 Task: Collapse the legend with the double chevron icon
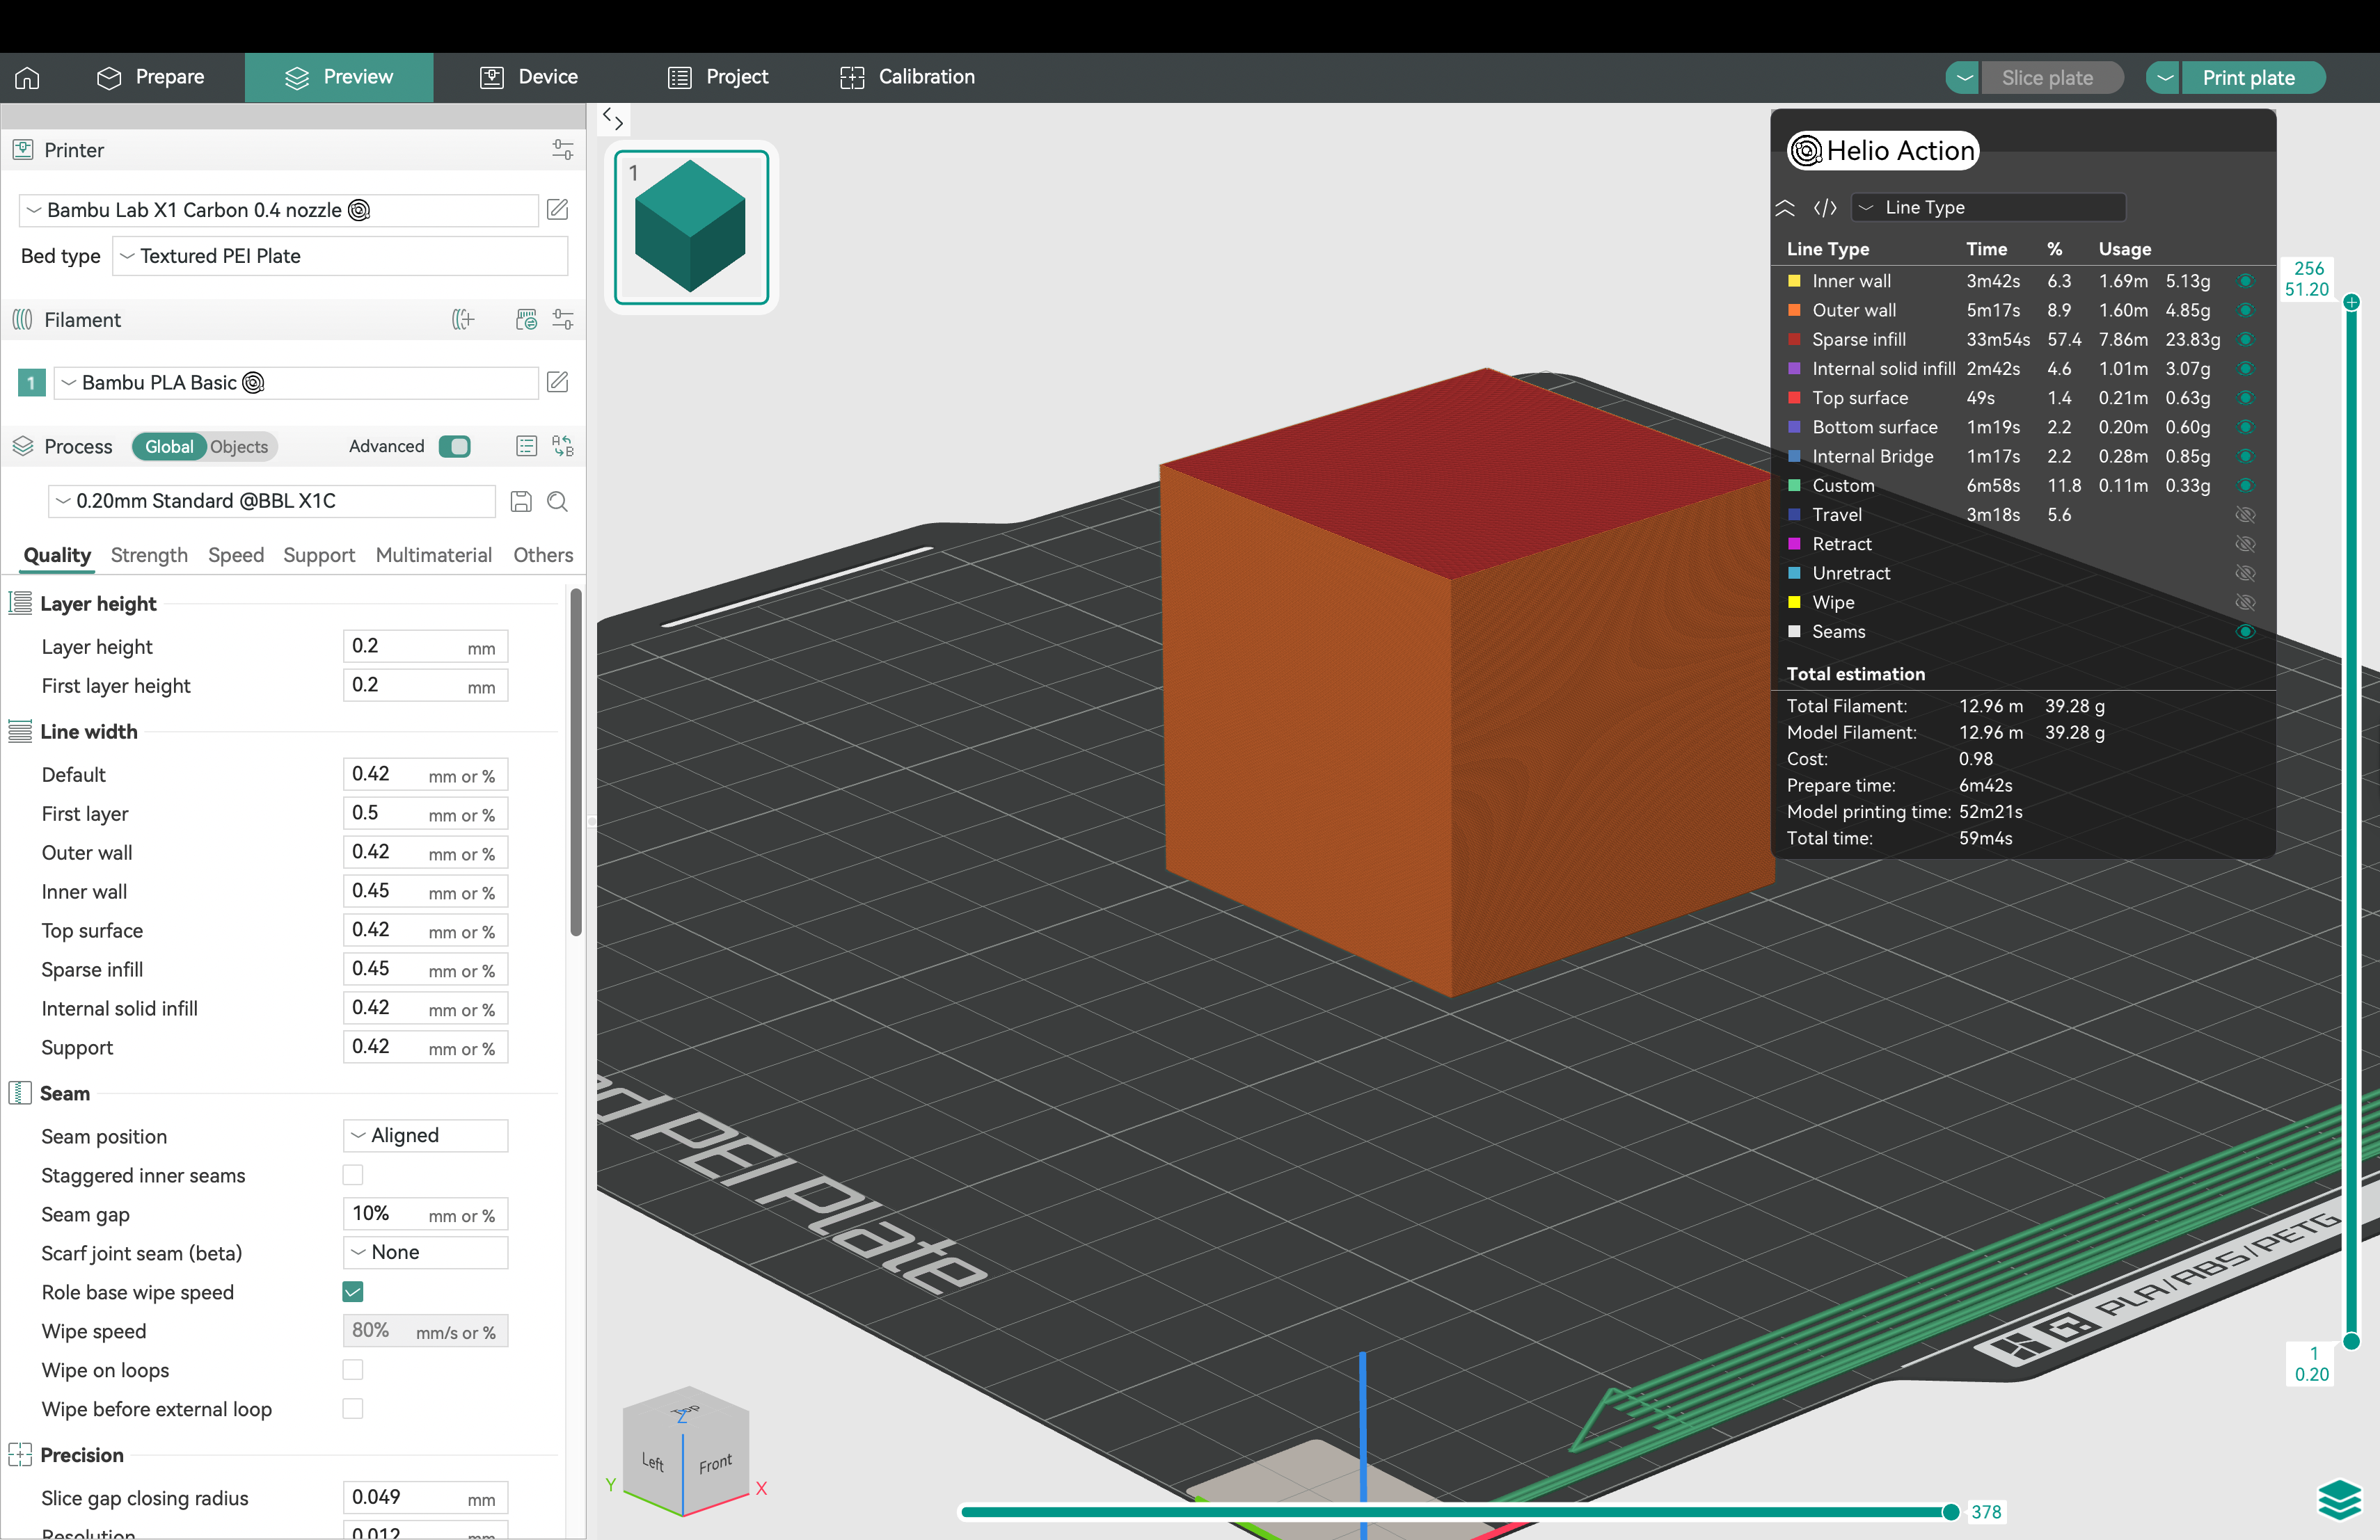[x=1785, y=208]
